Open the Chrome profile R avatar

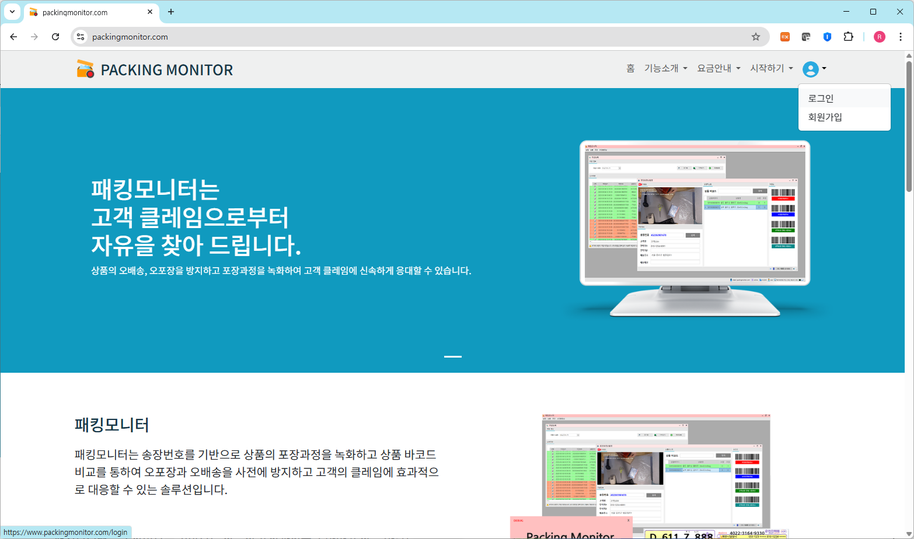[x=879, y=37]
